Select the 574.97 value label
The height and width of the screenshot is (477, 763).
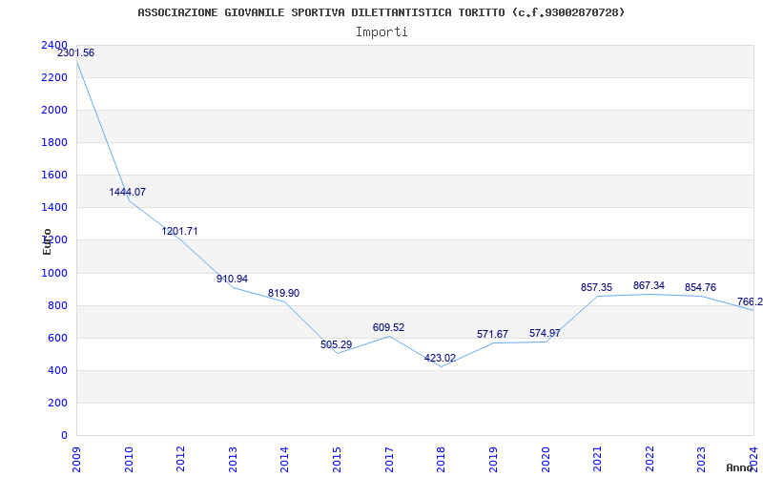click(x=545, y=334)
